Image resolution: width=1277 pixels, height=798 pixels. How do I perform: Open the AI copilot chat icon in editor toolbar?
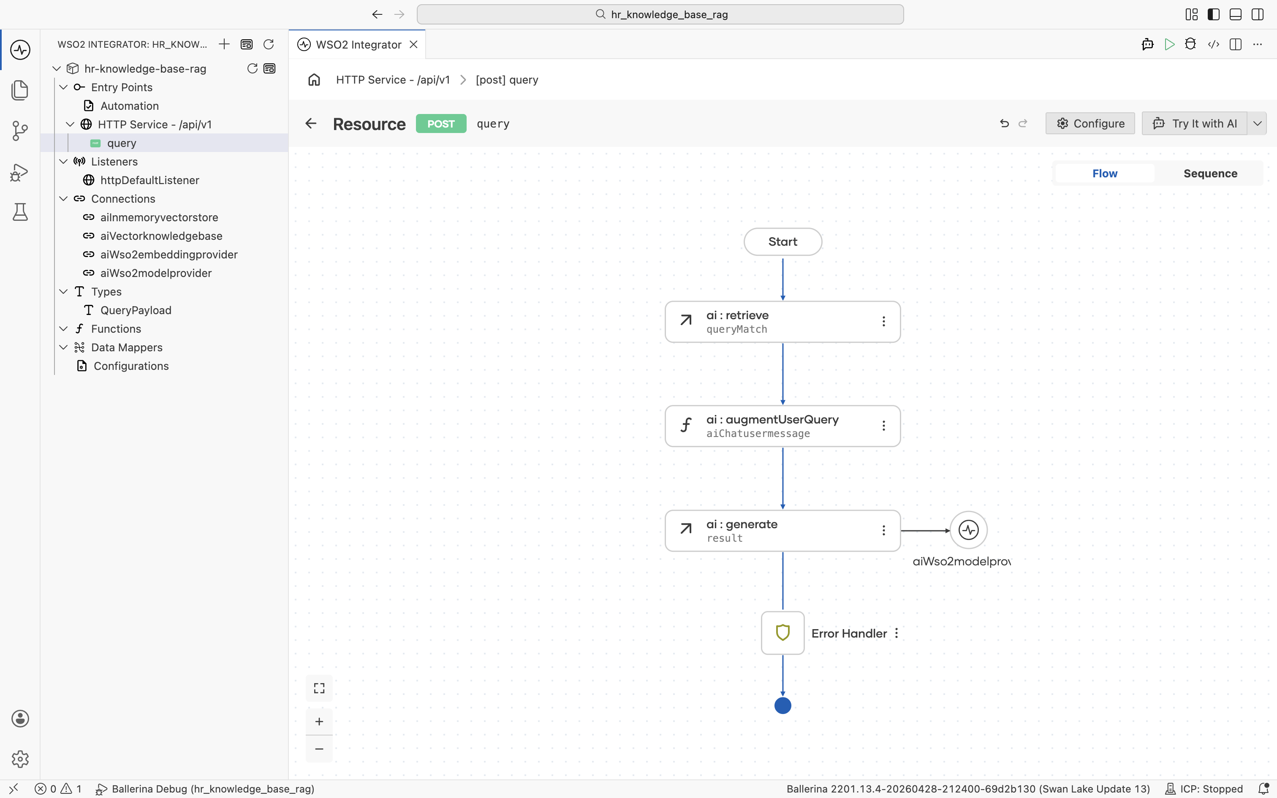(x=1148, y=44)
